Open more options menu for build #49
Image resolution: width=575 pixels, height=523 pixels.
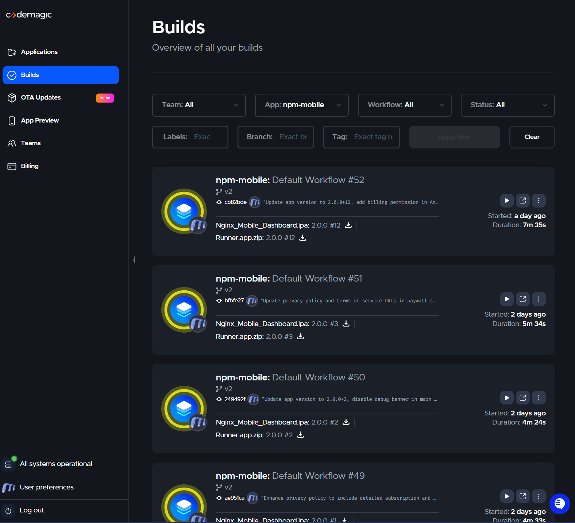pyautogui.click(x=539, y=496)
